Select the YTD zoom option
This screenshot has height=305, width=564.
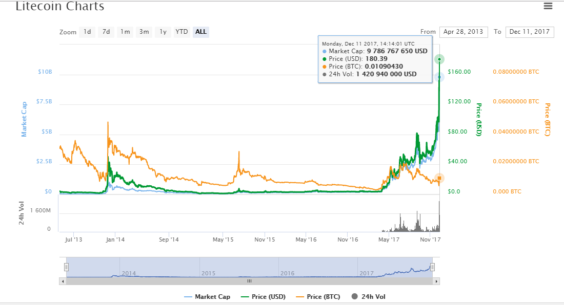(182, 32)
